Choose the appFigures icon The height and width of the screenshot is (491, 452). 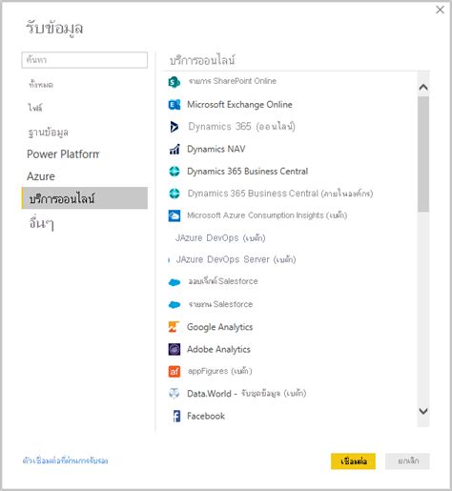(175, 371)
